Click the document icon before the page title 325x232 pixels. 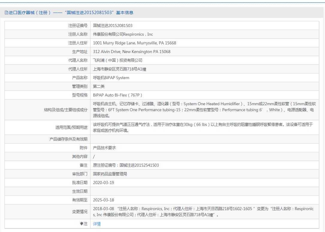tap(6, 13)
